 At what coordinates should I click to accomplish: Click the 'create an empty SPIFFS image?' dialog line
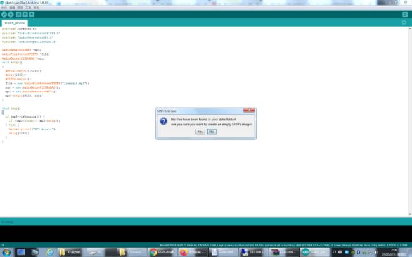click(212, 124)
